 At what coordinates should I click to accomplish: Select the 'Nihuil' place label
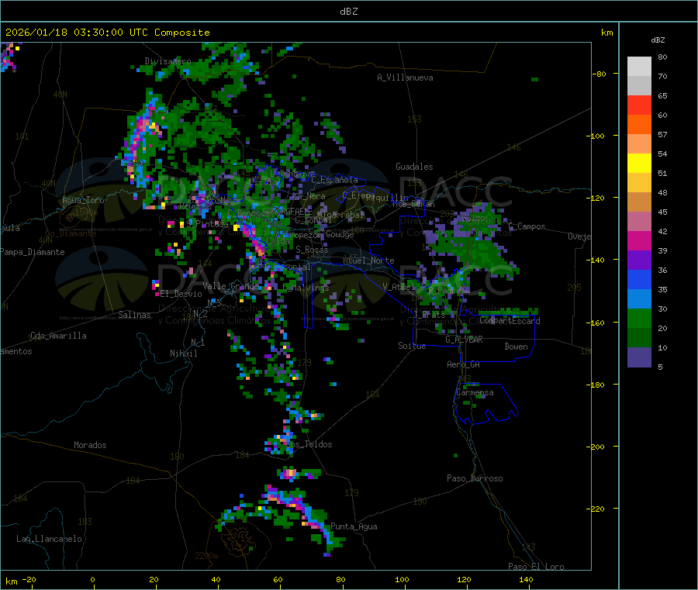point(183,354)
